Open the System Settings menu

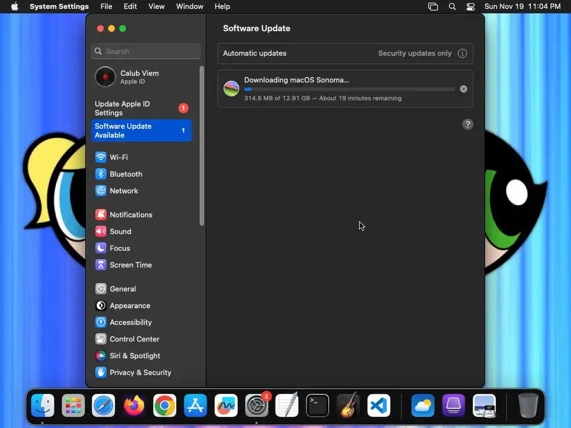[59, 7]
